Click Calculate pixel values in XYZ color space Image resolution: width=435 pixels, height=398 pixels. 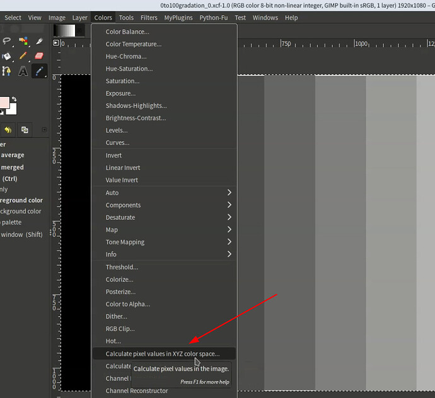coord(165,354)
